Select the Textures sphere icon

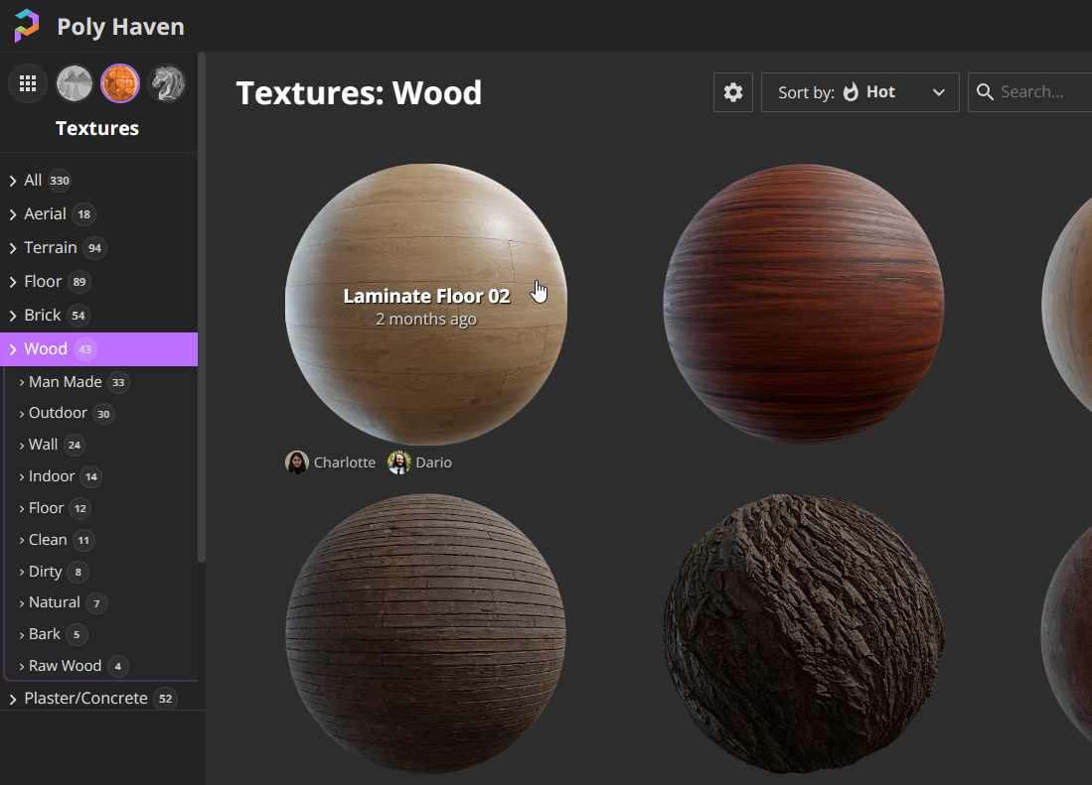tap(120, 84)
